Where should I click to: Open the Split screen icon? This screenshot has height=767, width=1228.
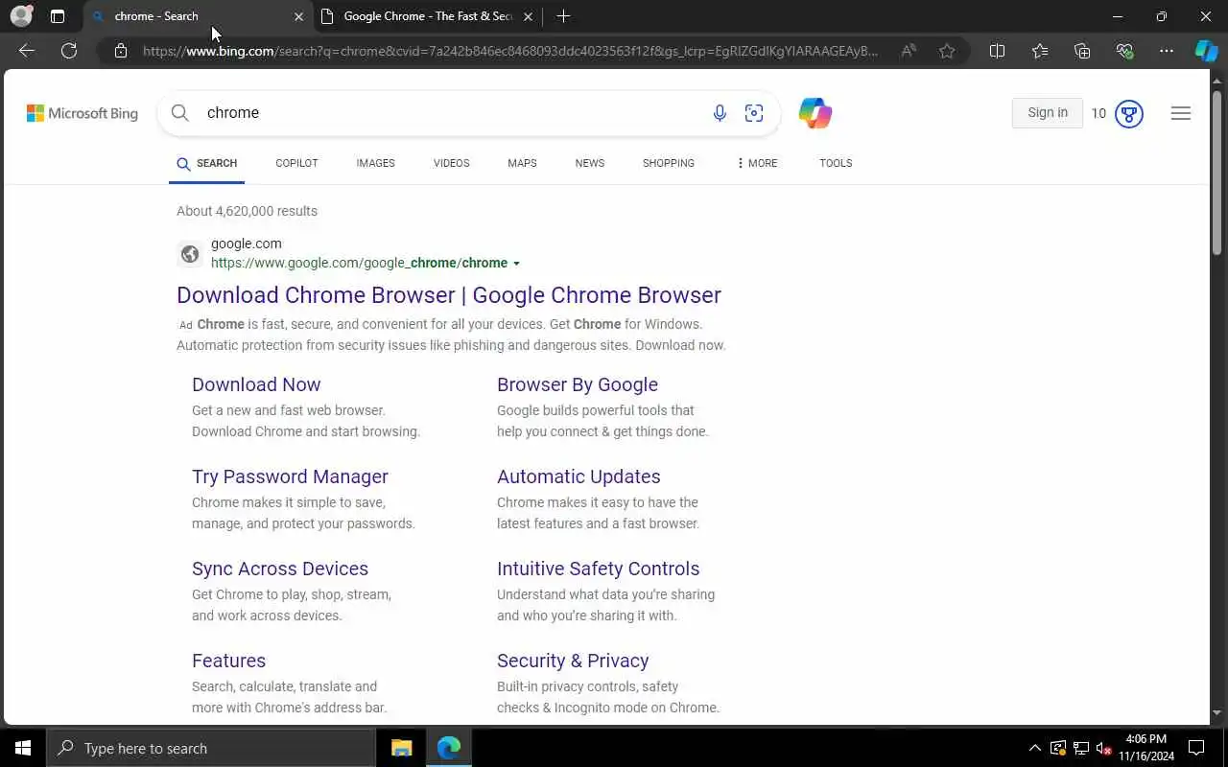pos(997,51)
